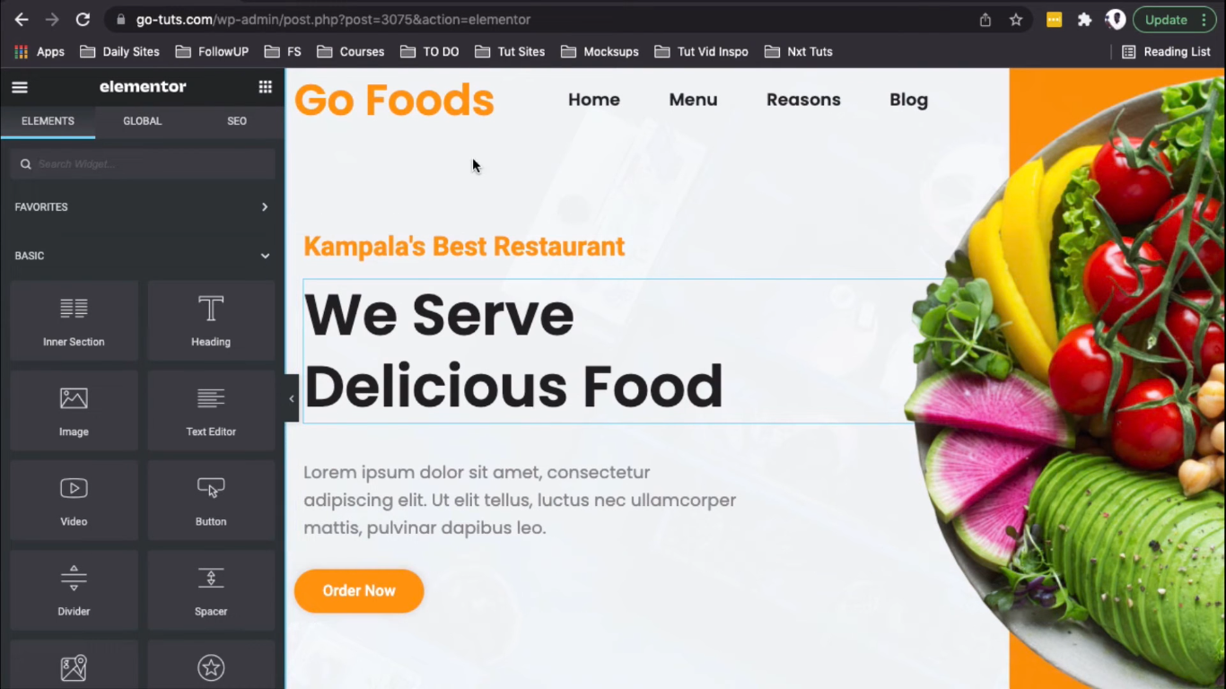
Task: Click the Order Now button
Action: [359, 591]
